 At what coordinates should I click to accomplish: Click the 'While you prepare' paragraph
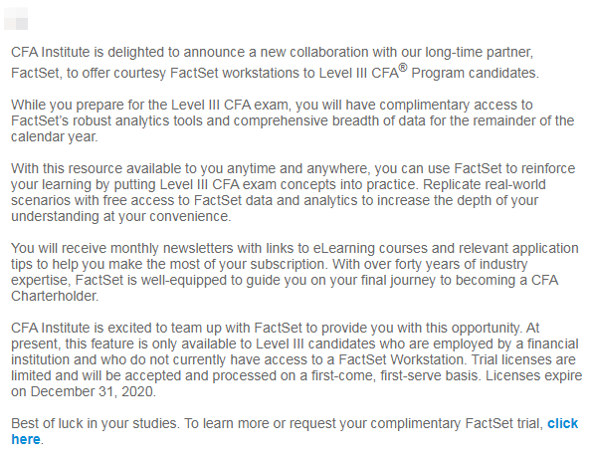click(293, 120)
